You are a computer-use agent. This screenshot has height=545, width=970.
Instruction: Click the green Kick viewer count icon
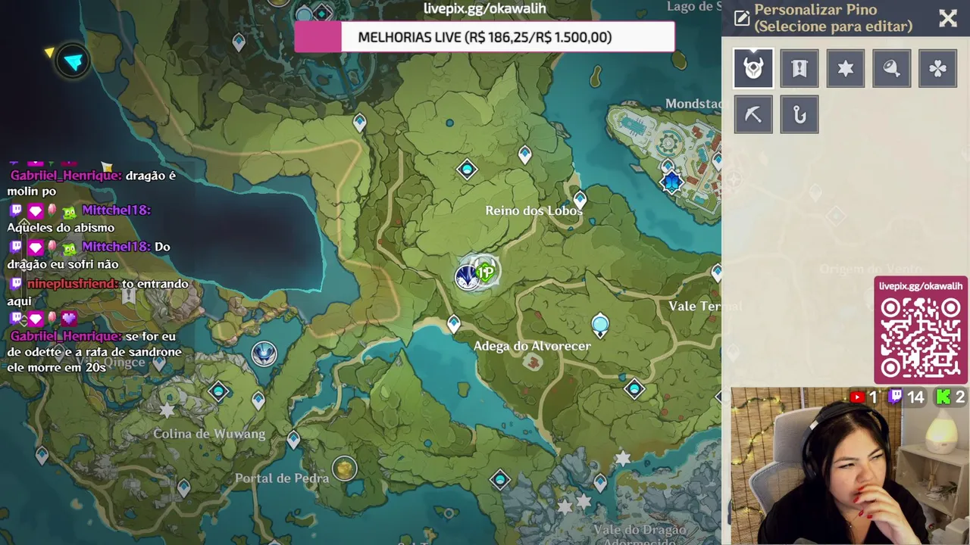coord(943,397)
